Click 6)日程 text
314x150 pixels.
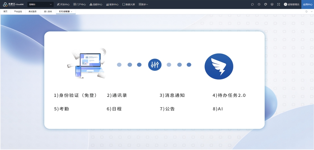coord(114,109)
